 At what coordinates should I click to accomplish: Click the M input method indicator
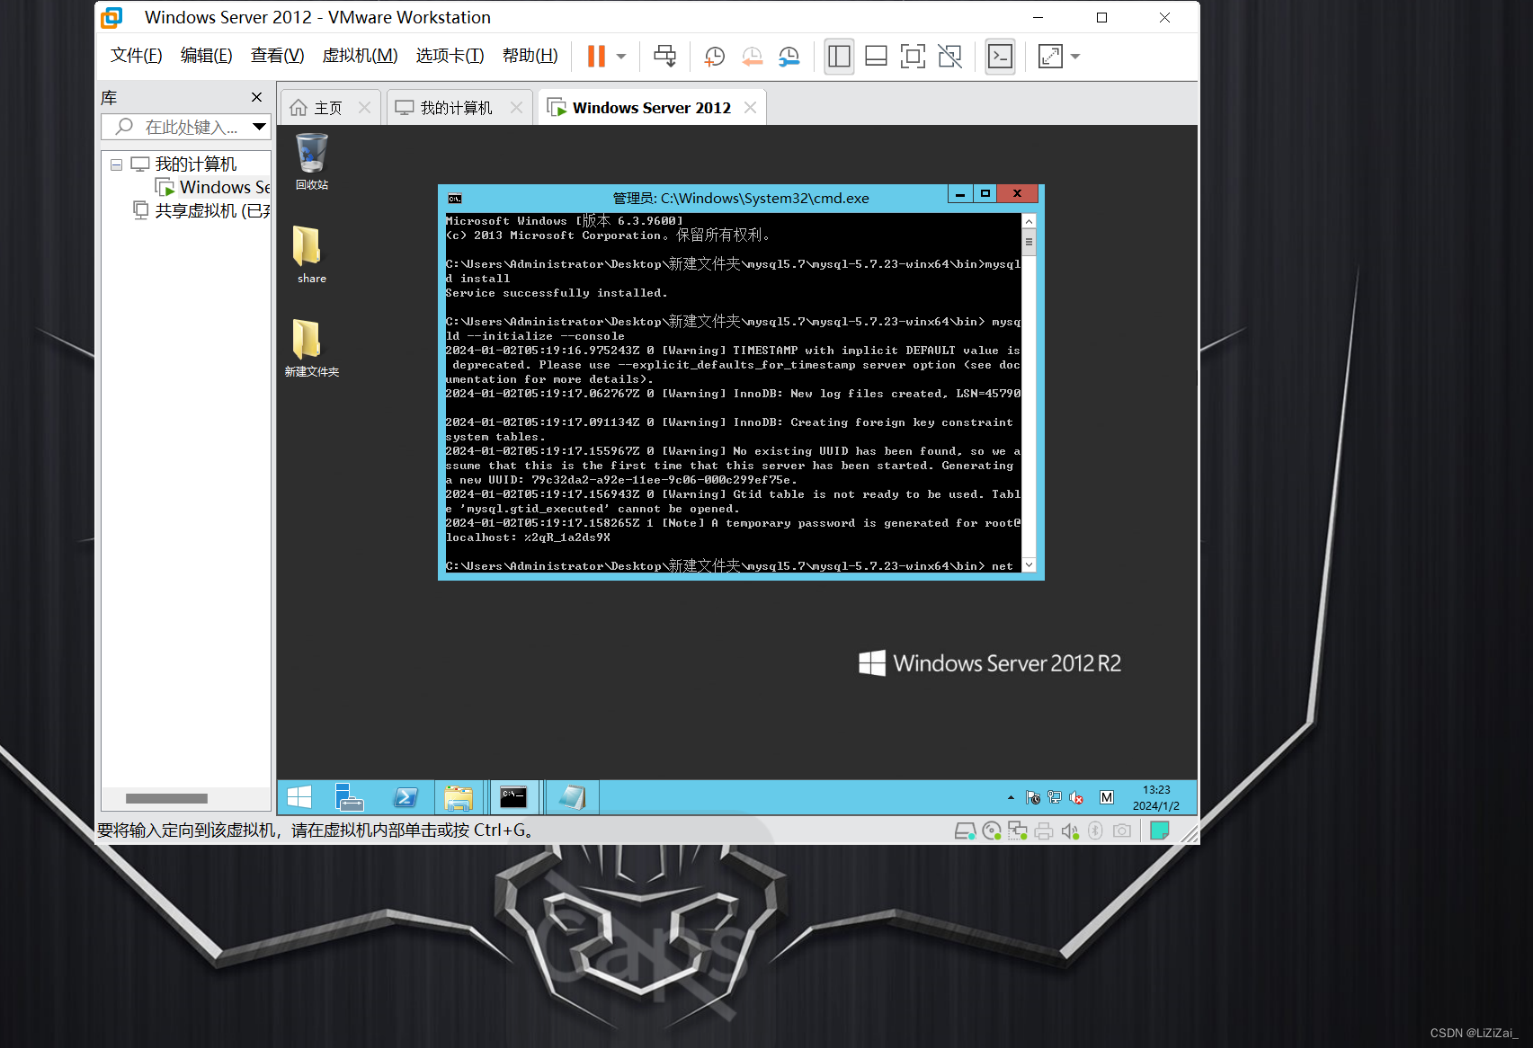pyautogui.click(x=1107, y=797)
